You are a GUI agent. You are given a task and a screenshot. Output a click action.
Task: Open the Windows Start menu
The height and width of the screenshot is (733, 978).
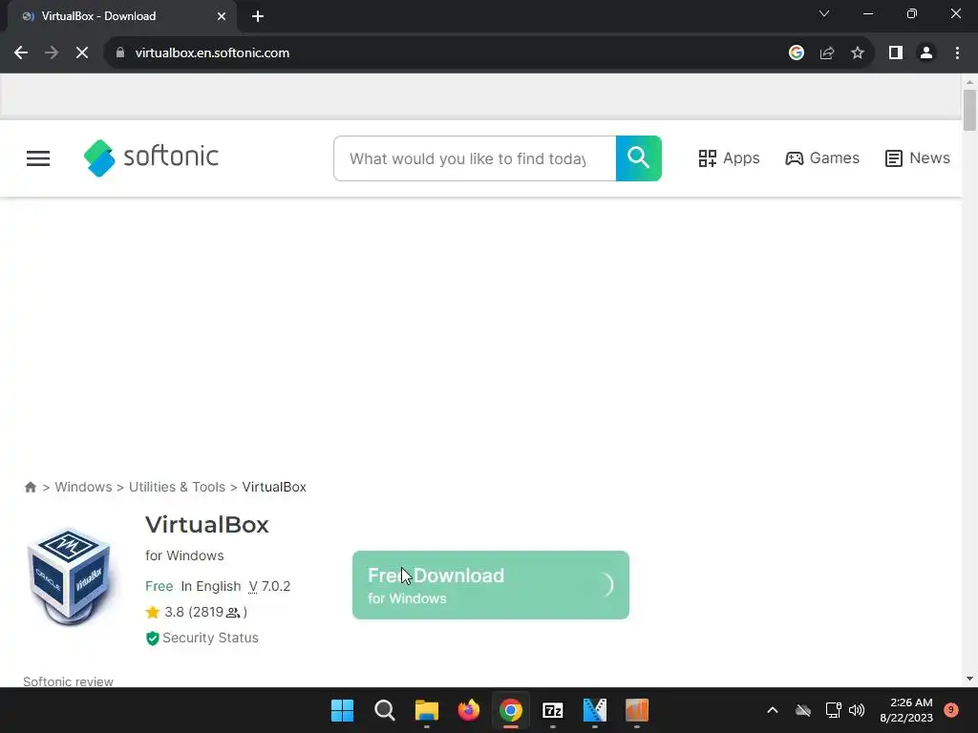tap(343, 710)
